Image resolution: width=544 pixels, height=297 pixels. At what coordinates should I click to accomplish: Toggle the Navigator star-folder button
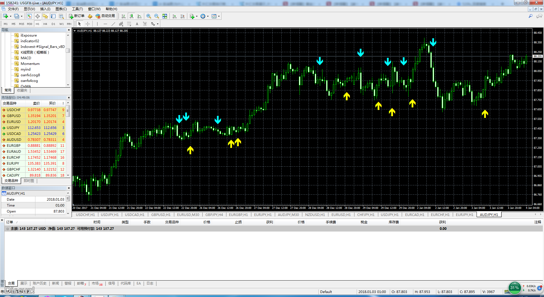45,16
